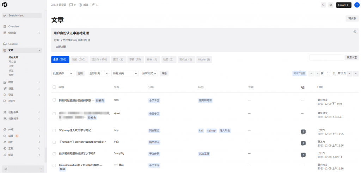The image size is (361, 173).
Task: Focus the Search Menu field
Action: (22, 15)
